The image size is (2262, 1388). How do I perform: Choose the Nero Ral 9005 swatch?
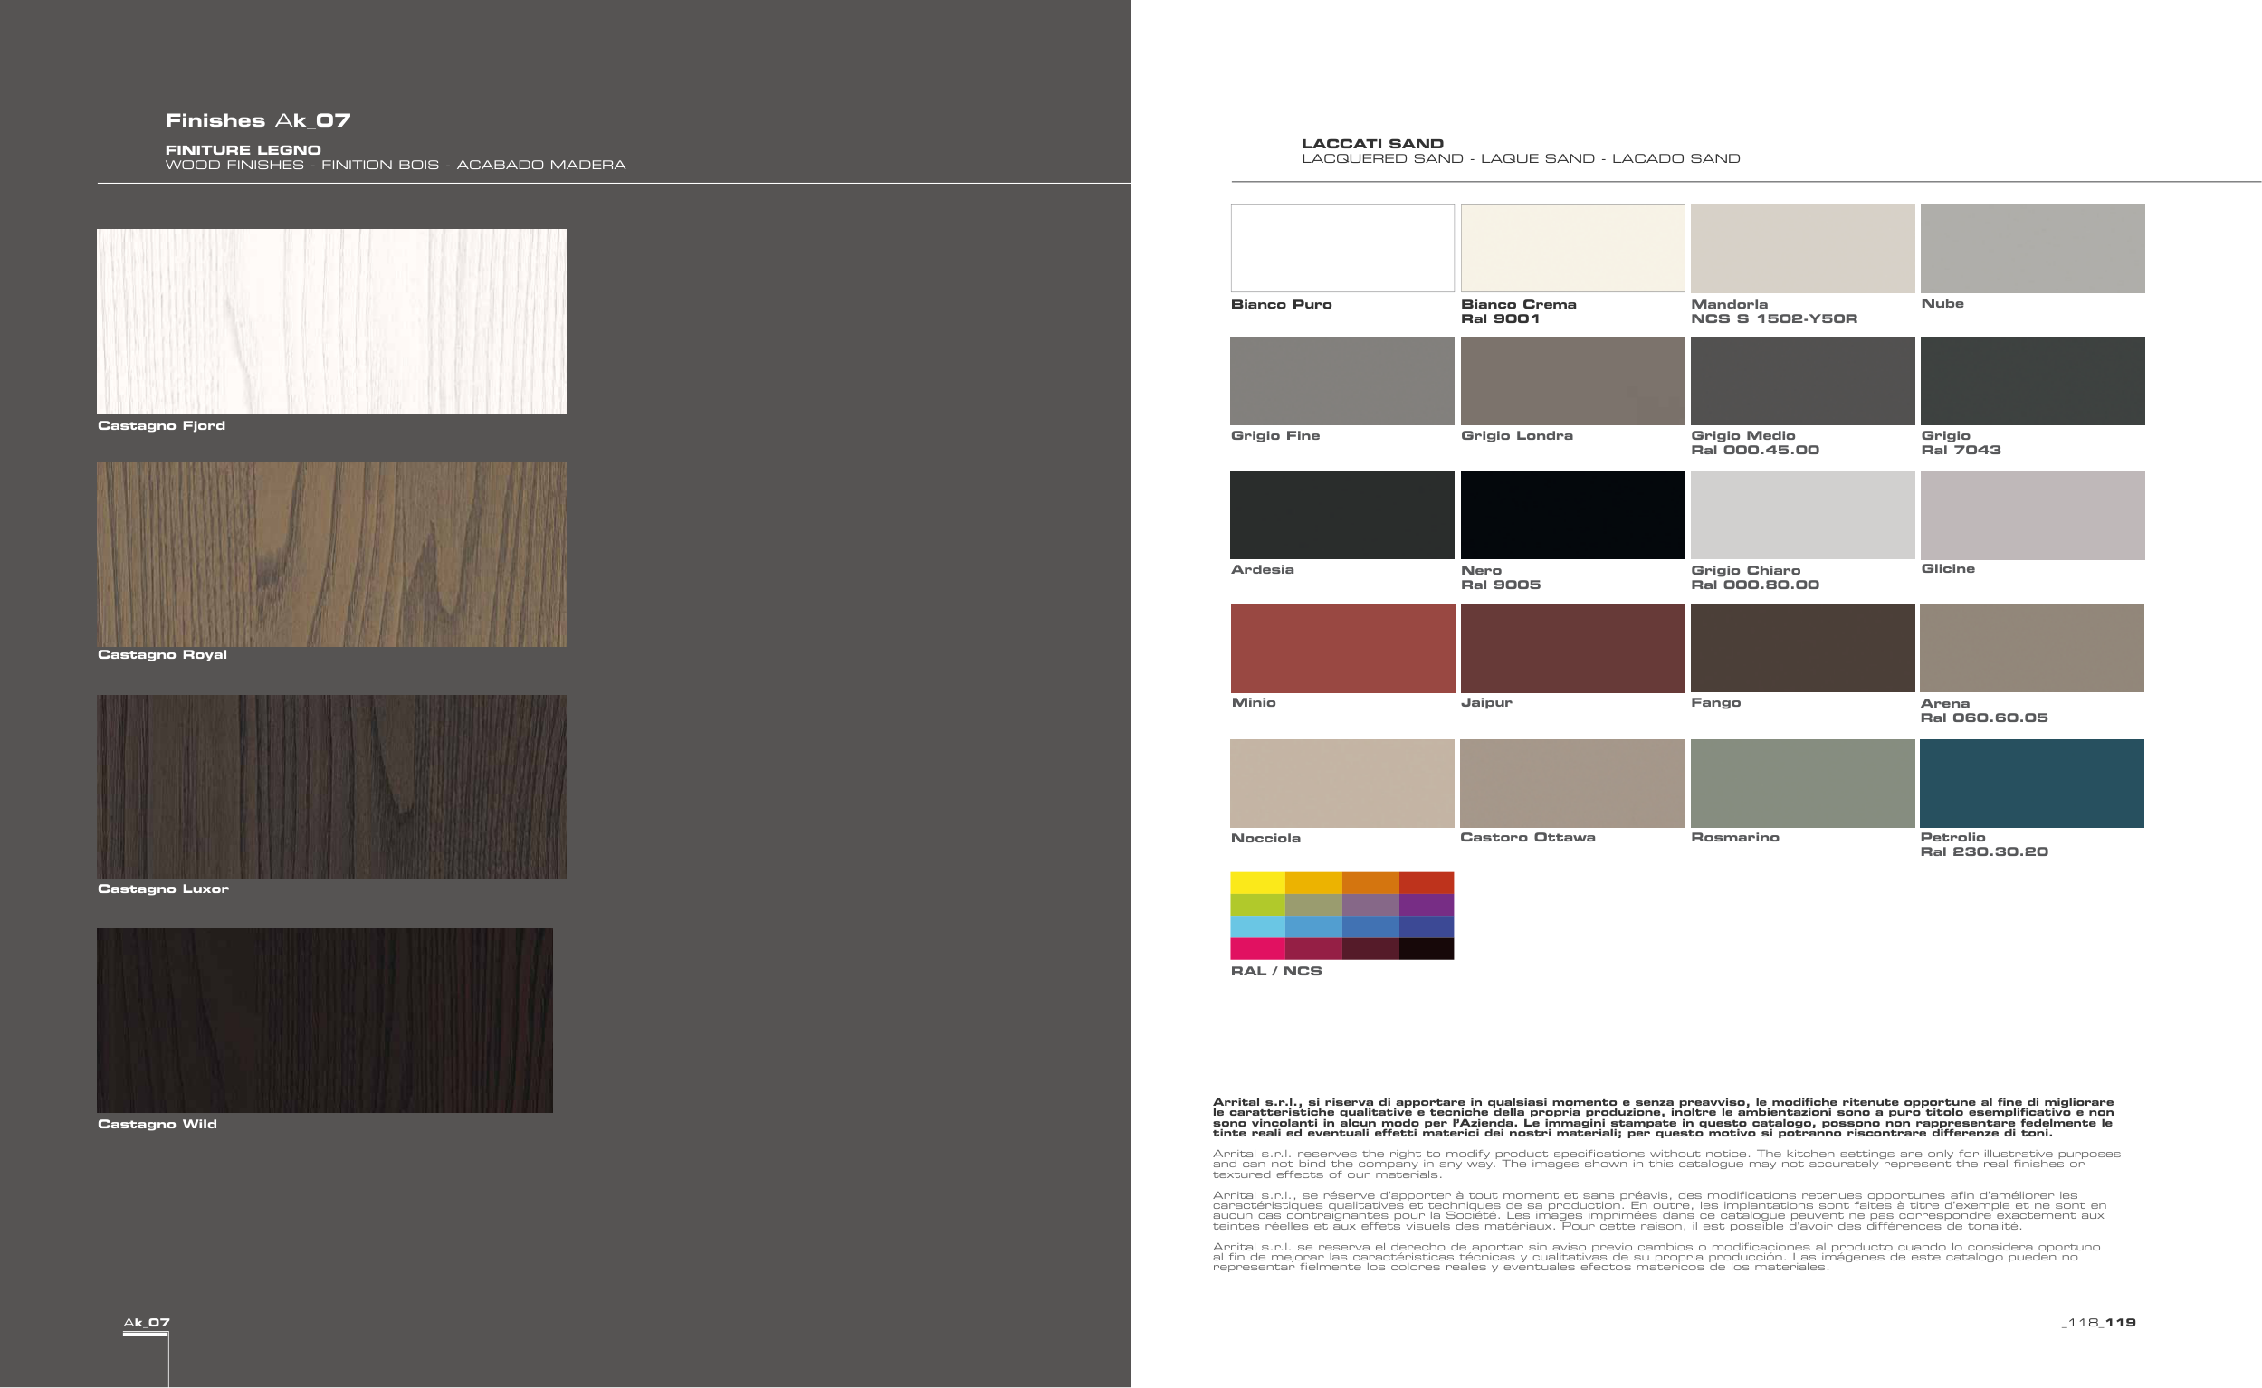1572,514
